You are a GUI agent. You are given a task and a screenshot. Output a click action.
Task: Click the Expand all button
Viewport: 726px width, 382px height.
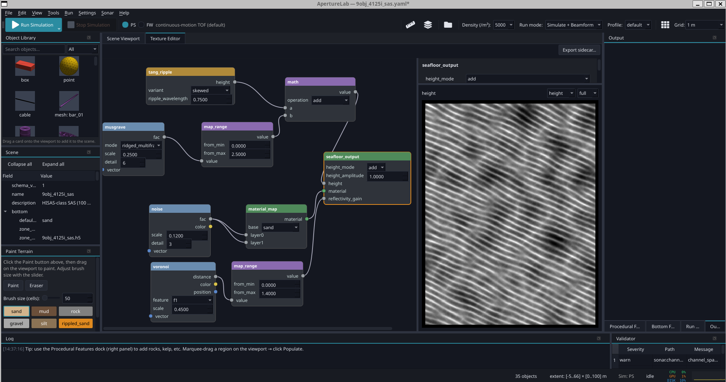click(53, 164)
